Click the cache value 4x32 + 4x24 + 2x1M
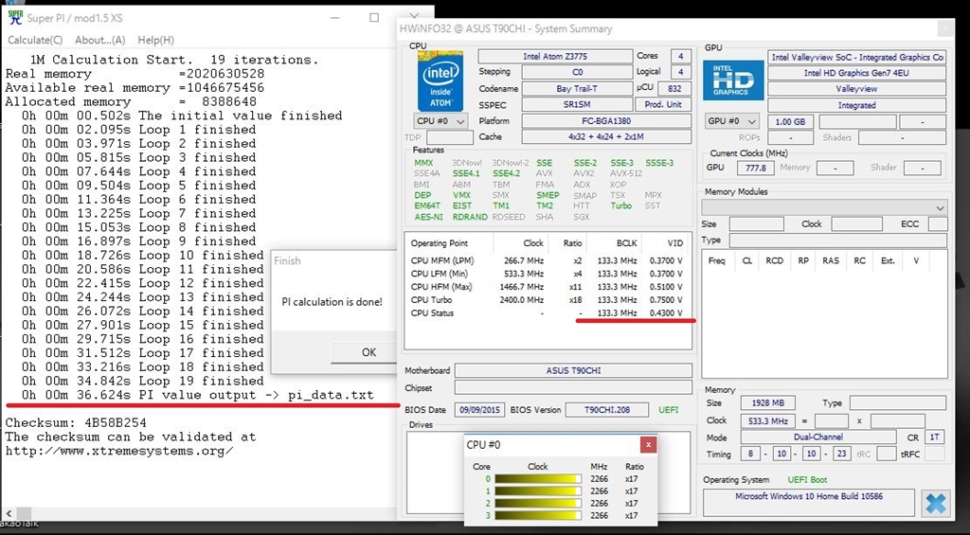Image resolution: width=970 pixels, height=535 pixels. tap(606, 136)
